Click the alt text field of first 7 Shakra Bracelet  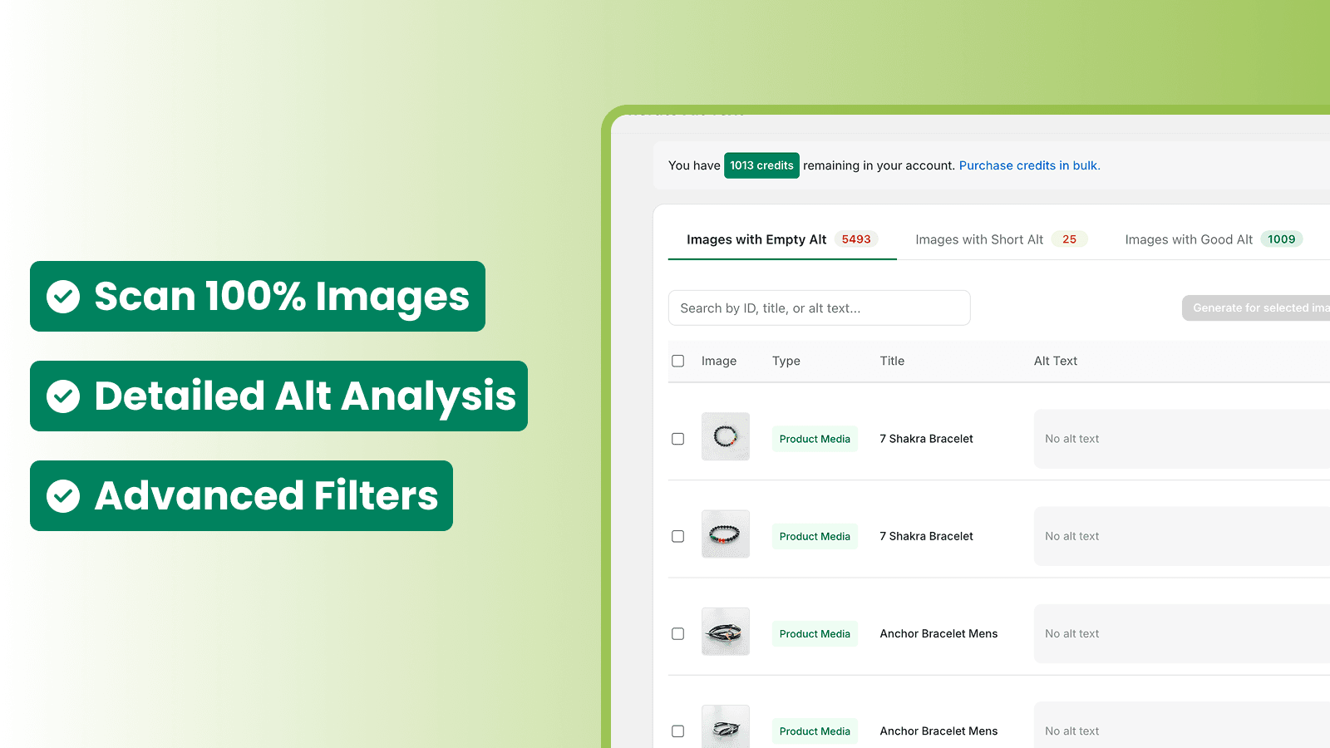point(1180,439)
